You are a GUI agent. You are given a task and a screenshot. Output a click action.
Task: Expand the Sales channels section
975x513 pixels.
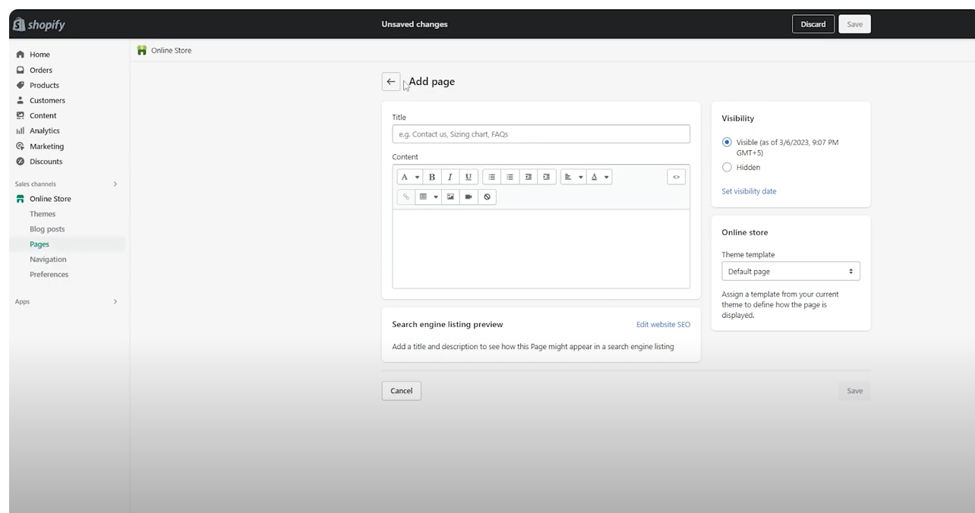click(115, 184)
